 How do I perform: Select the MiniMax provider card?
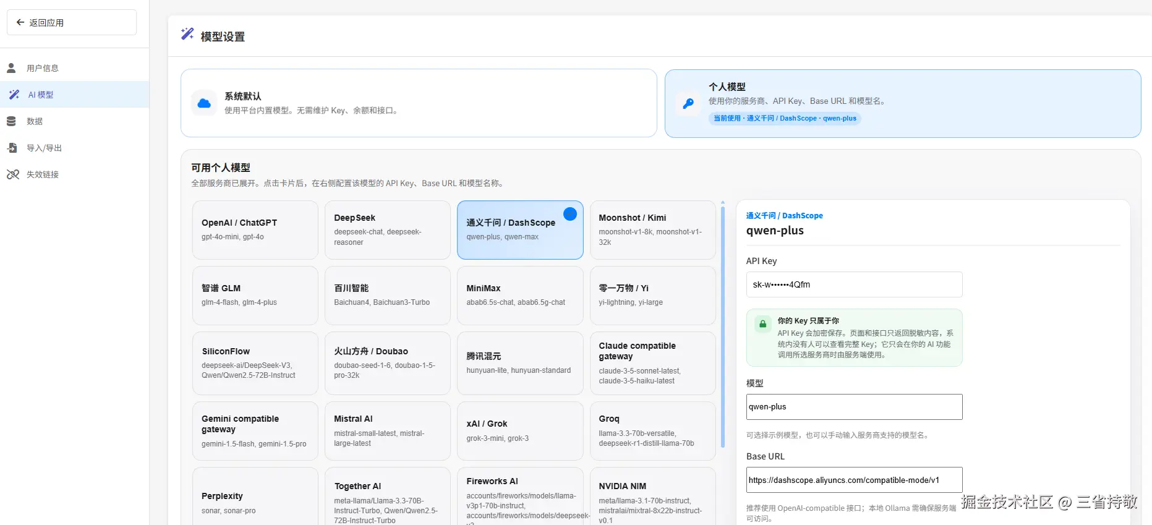(520, 296)
